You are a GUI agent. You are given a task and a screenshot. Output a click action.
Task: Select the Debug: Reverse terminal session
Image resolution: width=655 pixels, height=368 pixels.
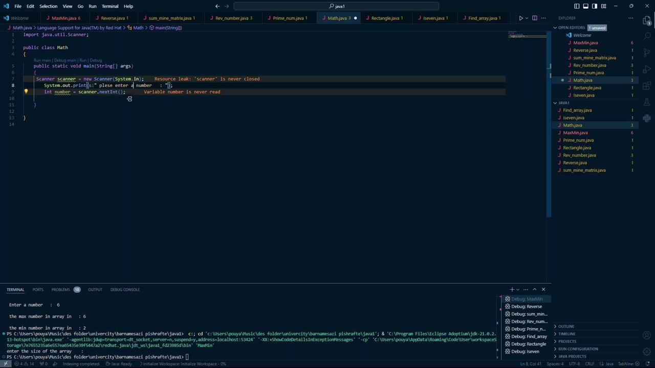pos(526,306)
